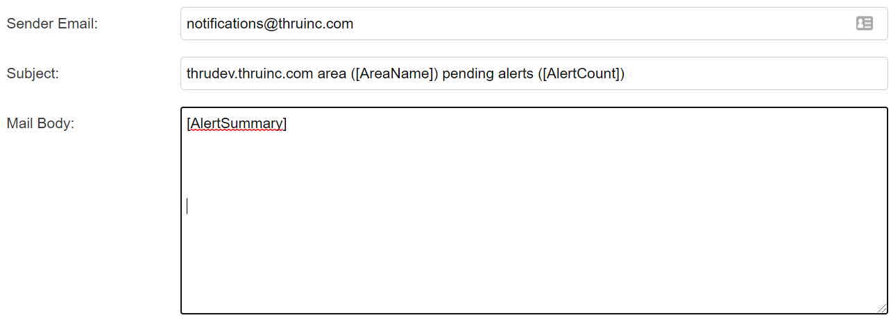Click the blinking text cursor in Mail Body

(187, 206)
